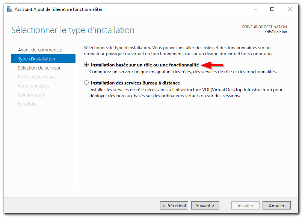Select the 'Confirmation' step
This screenshot has width=305, height=220.
point(32,95)
